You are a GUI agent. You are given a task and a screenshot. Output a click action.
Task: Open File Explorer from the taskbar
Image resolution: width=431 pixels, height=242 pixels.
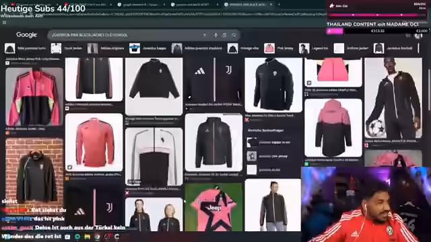(88, 237)
